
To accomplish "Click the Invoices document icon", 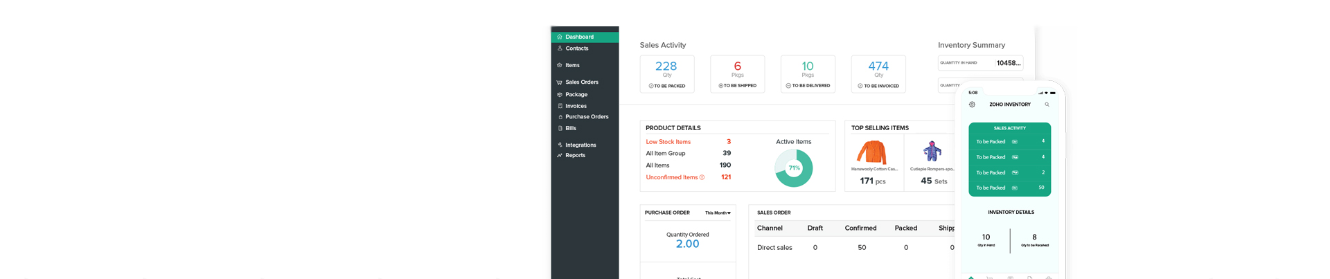I will 560,107.
